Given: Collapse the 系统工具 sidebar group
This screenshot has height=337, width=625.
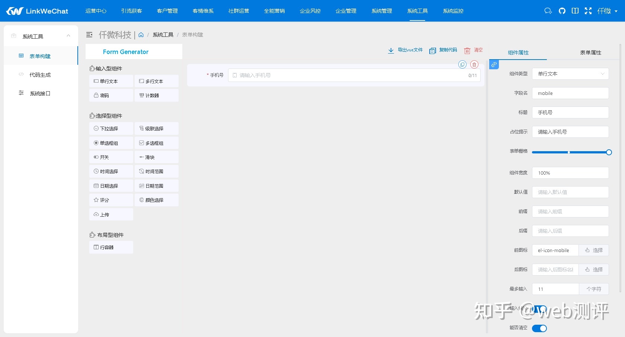Looking at the screenshot, I should [x=41, y=36].
